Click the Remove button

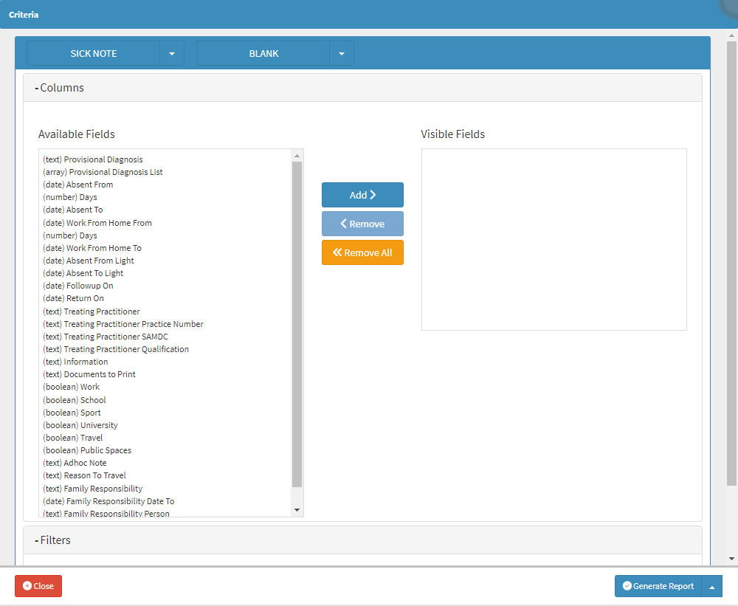click(x=362, y=224)
